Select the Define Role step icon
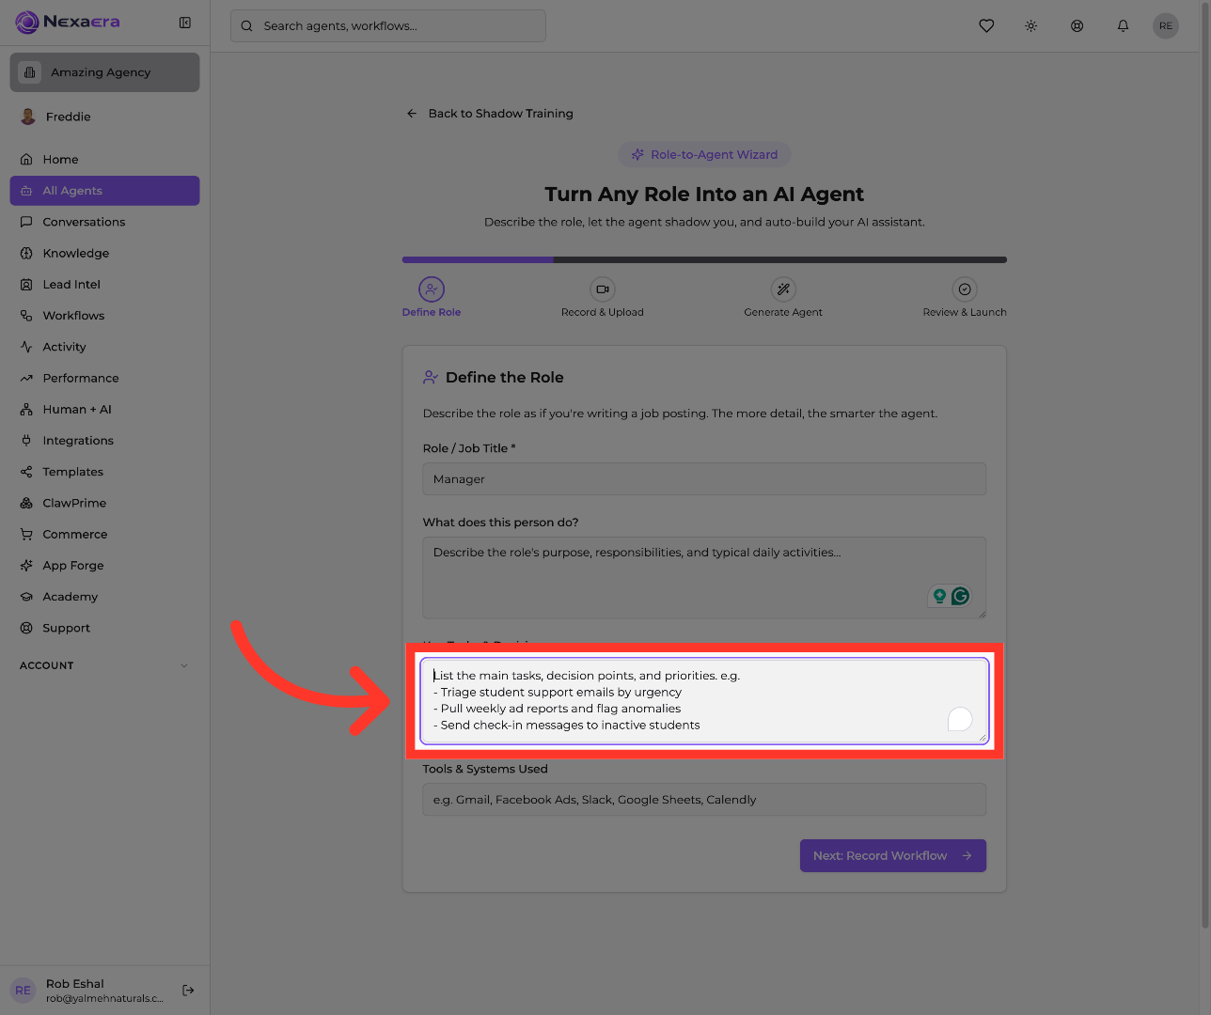The image size is (1211, 1015). pyautogui.click(x=432, y=289)
